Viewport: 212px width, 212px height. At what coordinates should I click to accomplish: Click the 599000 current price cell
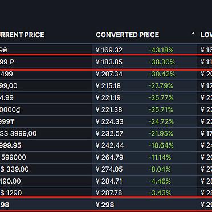click(13, 157)
